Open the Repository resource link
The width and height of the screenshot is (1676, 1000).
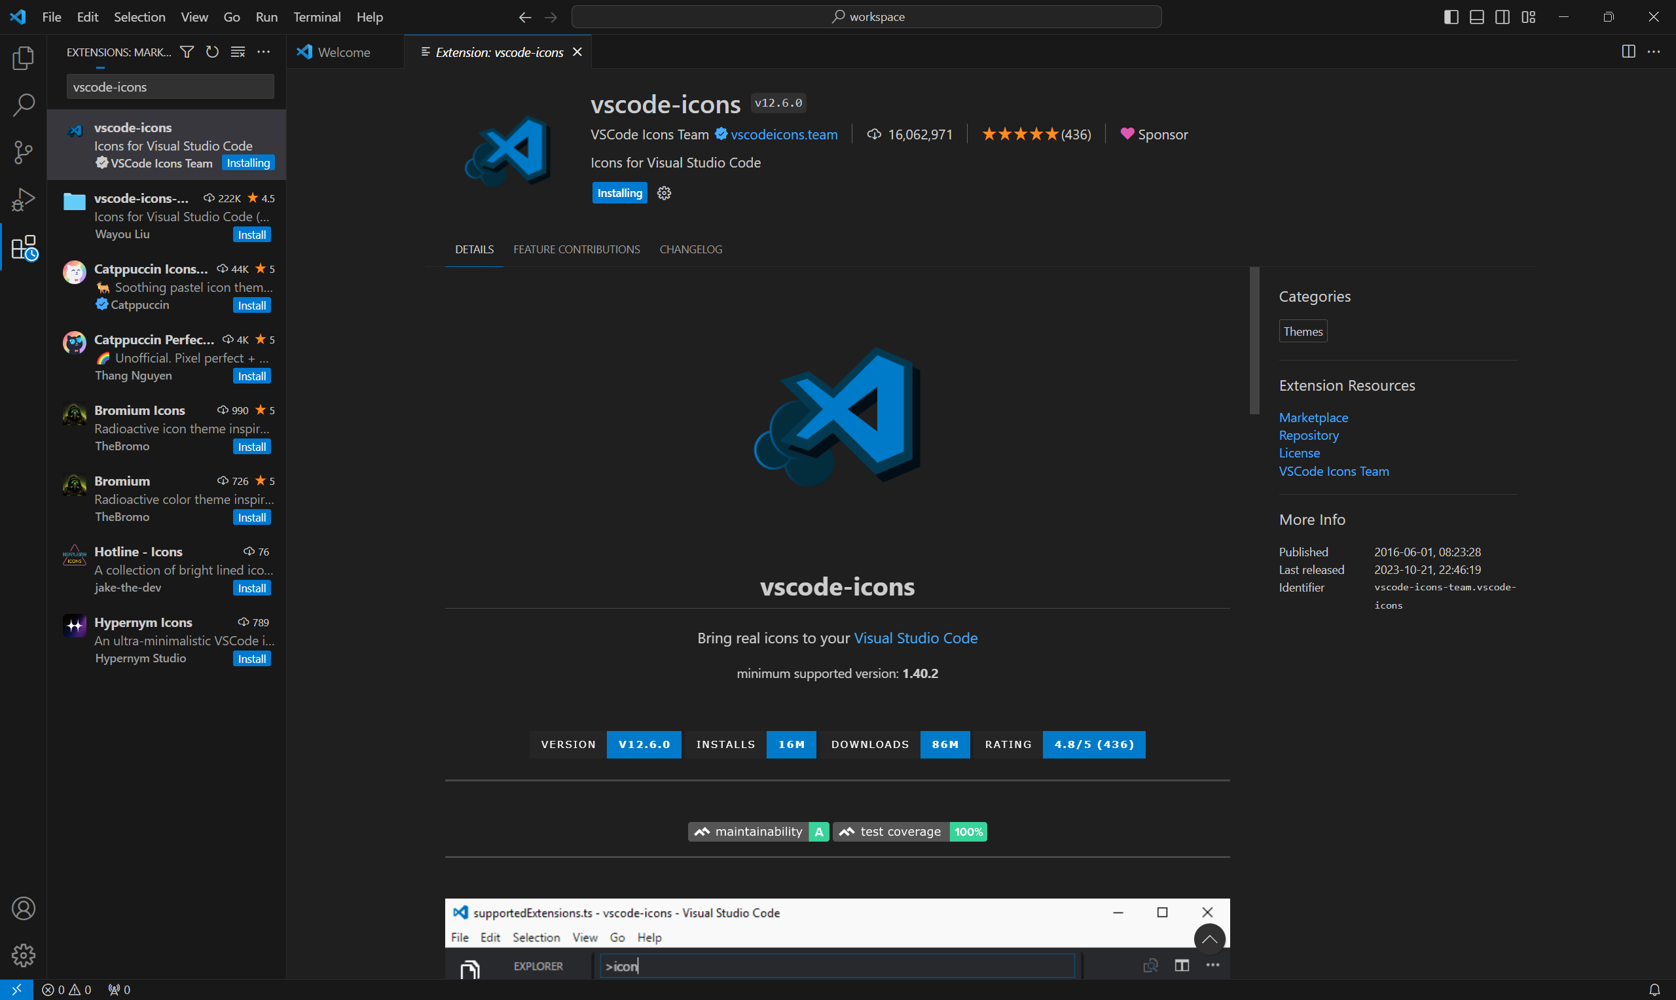tap(1309, 435)
